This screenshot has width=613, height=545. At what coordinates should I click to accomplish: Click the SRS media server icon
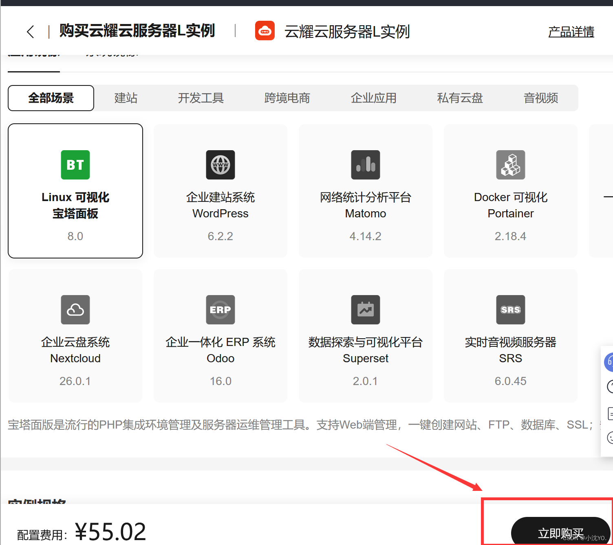pos(511,310)
